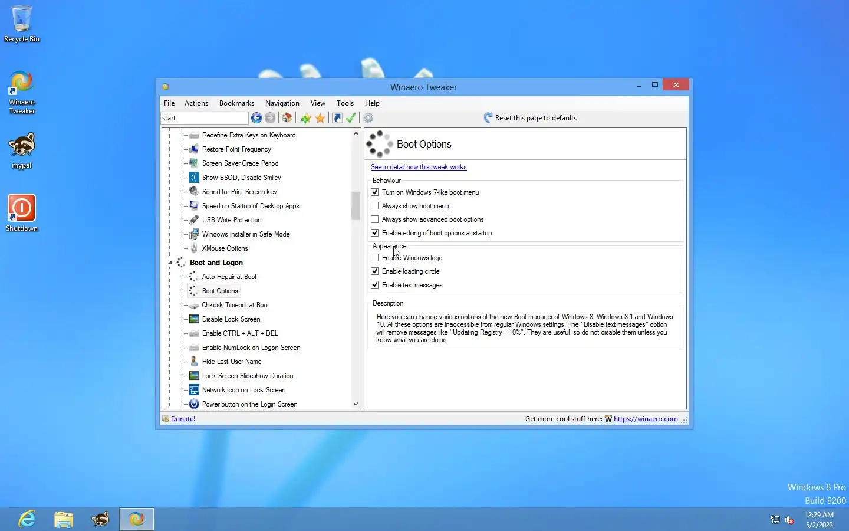The image size is (849, 531).
Task: Click the Restore Point Frequency icon
Action: [194, 149]
